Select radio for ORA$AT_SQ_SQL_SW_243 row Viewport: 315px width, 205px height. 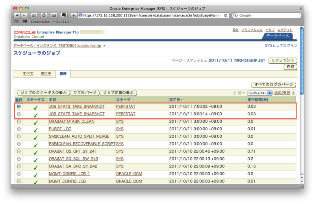coord(19,159)
